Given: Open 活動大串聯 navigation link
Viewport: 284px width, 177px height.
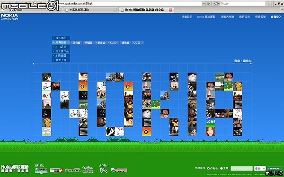Looking at the screenshot, I should point(227,17).
